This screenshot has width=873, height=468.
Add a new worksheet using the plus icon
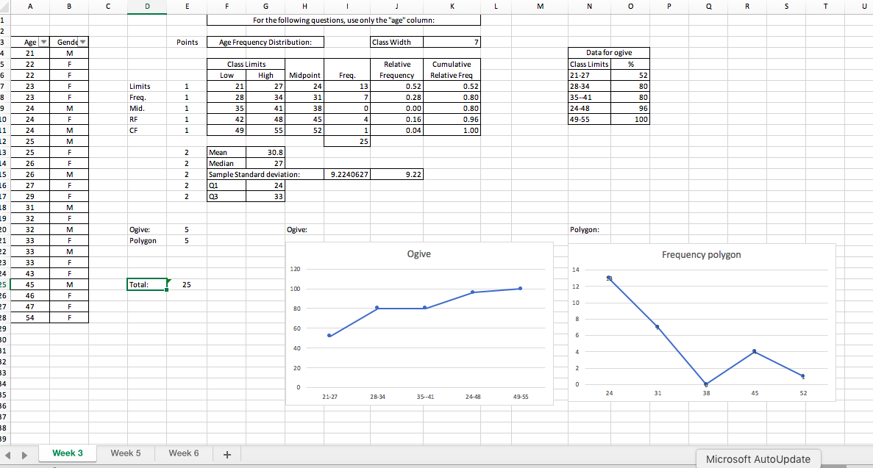227,453
